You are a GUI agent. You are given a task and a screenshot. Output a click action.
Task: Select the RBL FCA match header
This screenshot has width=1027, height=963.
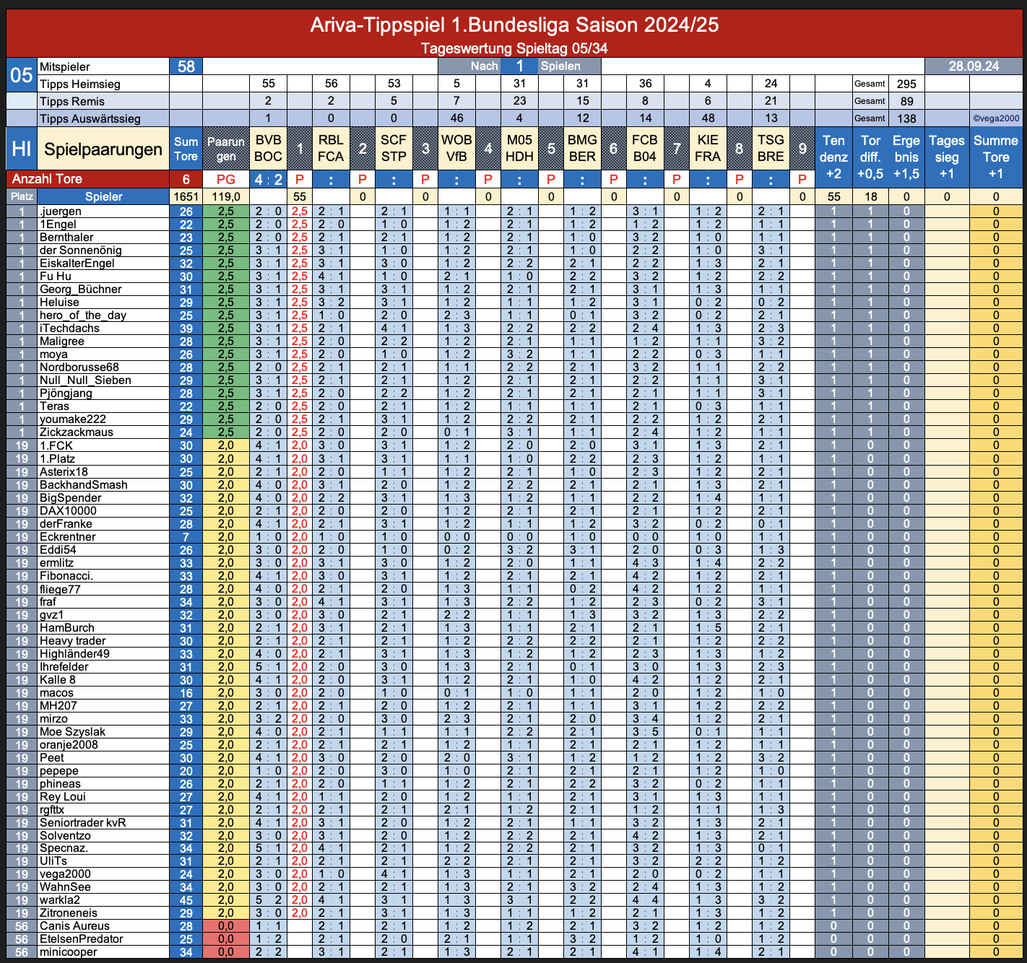[331, 149]
